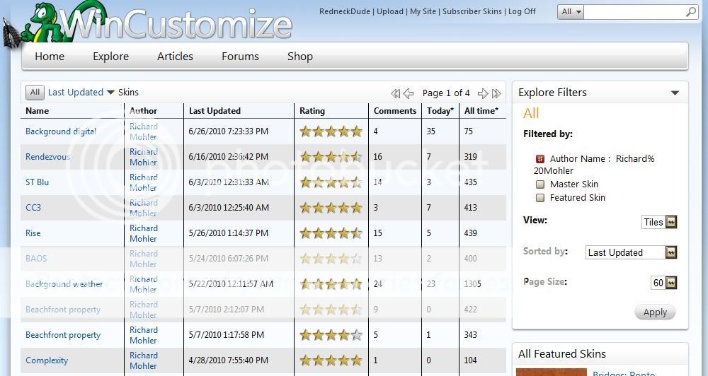The image size is (708, 376).
Task: Go to the first page of results
Action: [x=396, y=93]
